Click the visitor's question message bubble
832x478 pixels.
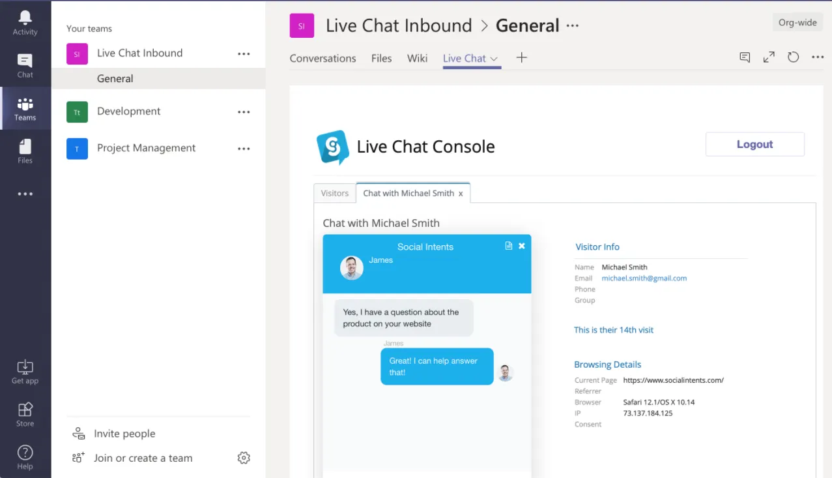pos(404,318)
